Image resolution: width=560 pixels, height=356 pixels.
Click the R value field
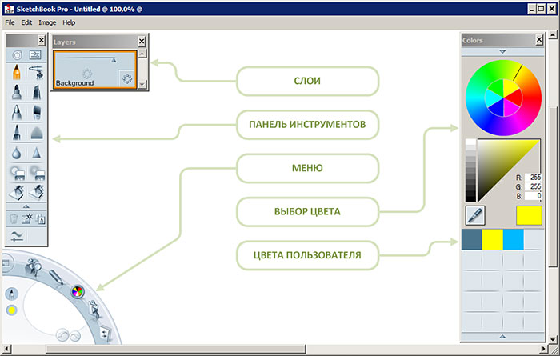(x=533, y=177)
